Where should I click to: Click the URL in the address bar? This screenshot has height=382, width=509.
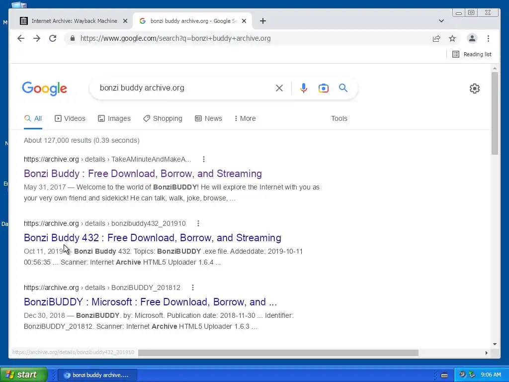175,38
